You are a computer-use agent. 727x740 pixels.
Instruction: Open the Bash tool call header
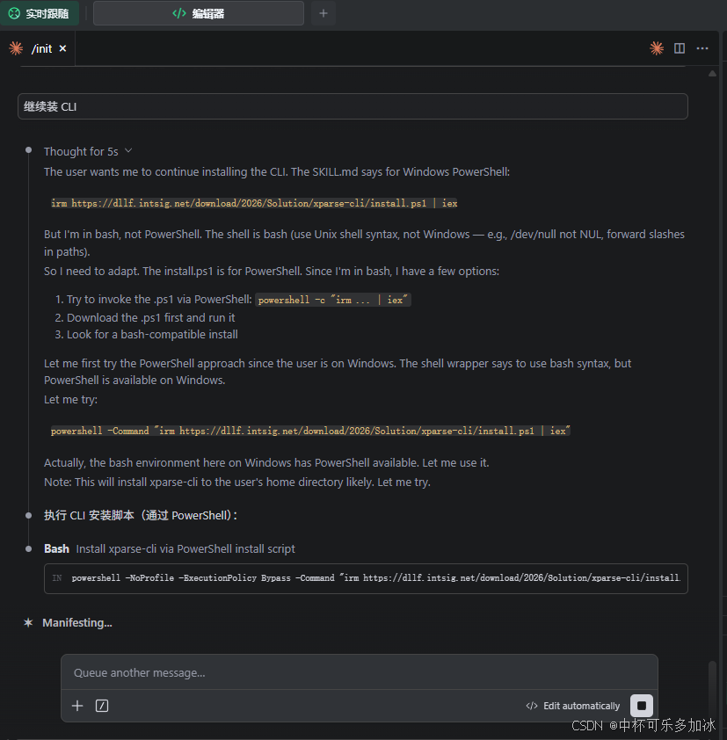pos(169,549)
